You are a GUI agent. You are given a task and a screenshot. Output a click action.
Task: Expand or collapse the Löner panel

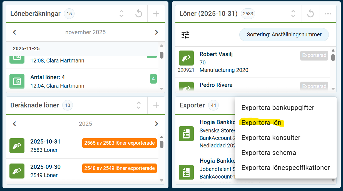tap(293, 14)
